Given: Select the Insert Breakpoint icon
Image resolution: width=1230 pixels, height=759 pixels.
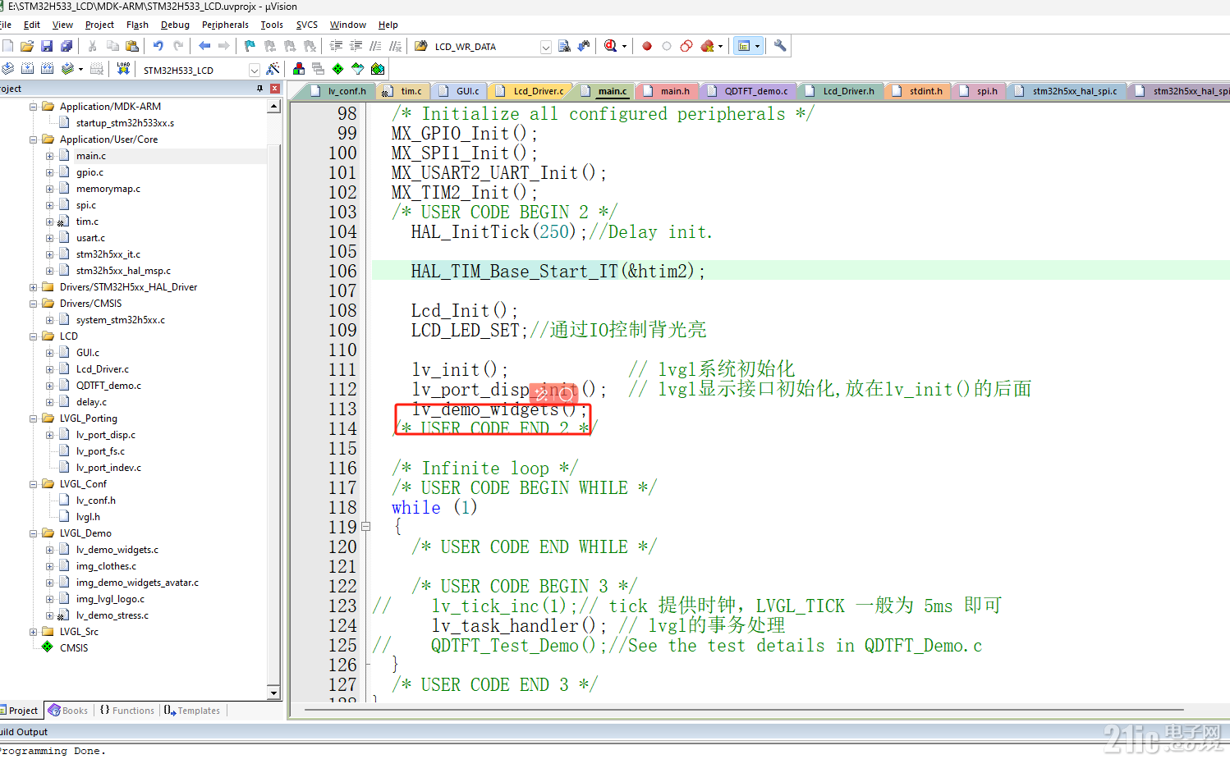Looking at the screenshot, I should pos(647,47).
